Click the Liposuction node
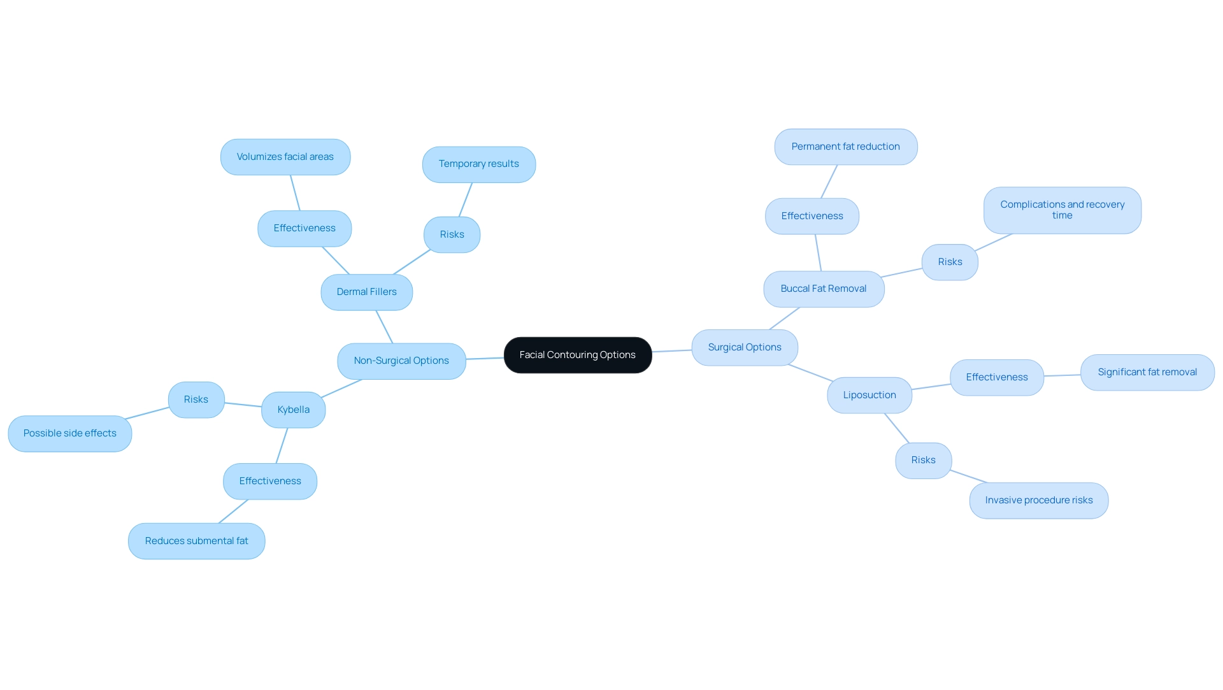This screenshot has width=1223, height=690. pyautogui.click(x=869, y=394)
